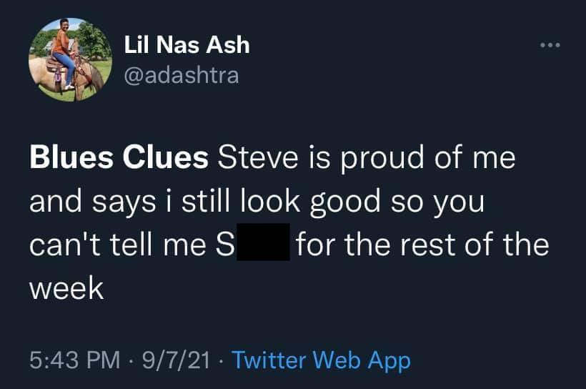The image size is (586, 389).
Task: Click the letter S before the censored box
Action: (222, 245)
